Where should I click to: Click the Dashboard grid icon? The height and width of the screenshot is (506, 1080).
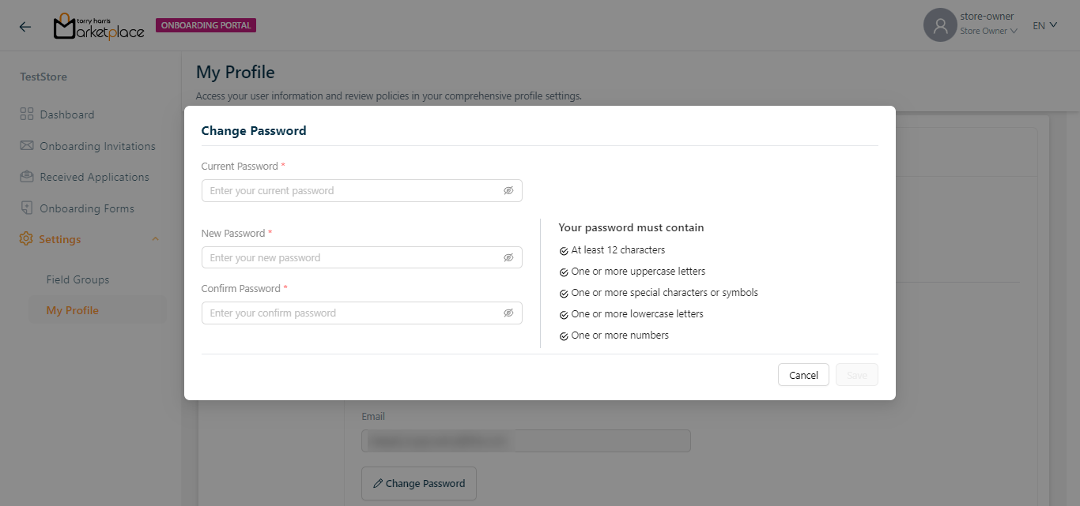(x=27, y=114)
